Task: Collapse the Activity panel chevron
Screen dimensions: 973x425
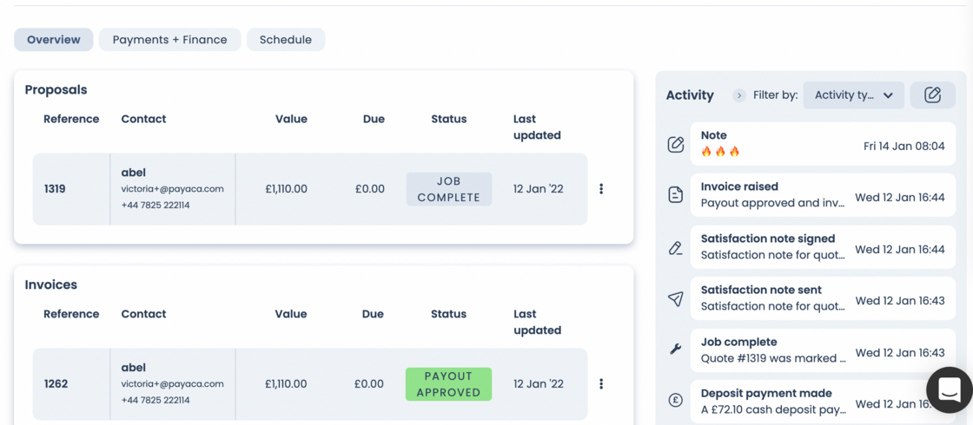Action: point(739,95)
